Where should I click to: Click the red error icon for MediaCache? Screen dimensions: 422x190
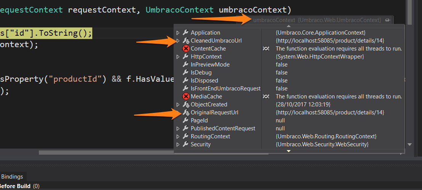186,97
